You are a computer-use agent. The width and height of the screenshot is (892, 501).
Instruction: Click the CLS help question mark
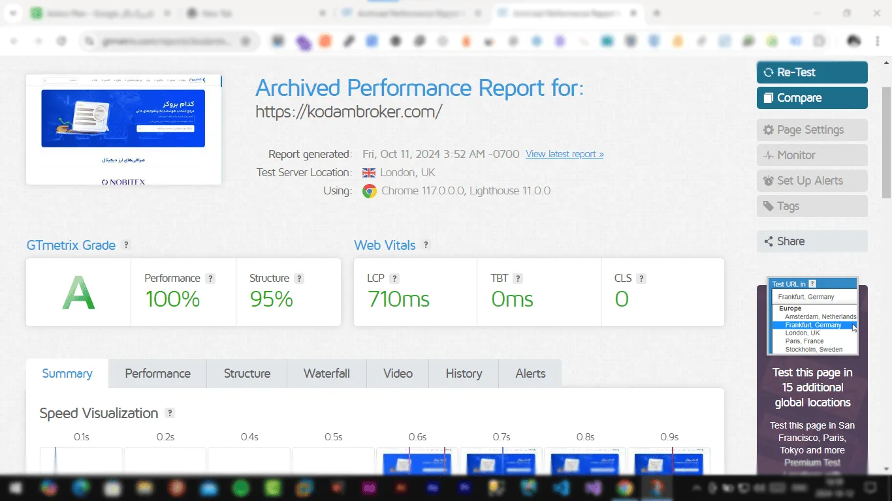(x=641, y=279)
